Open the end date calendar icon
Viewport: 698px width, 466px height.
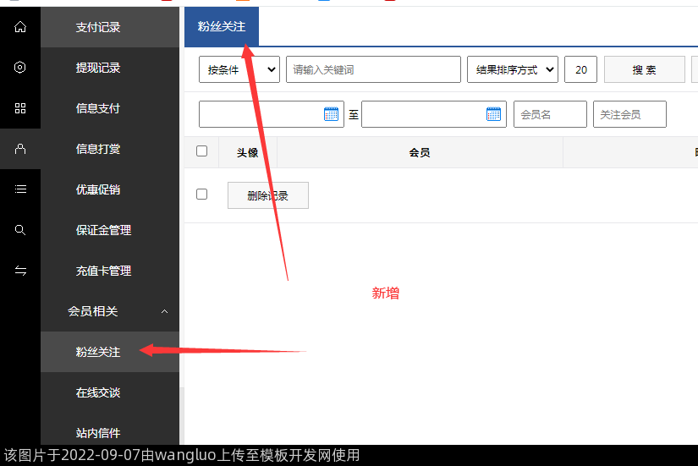pyautogui.click(x=493, y=114)
